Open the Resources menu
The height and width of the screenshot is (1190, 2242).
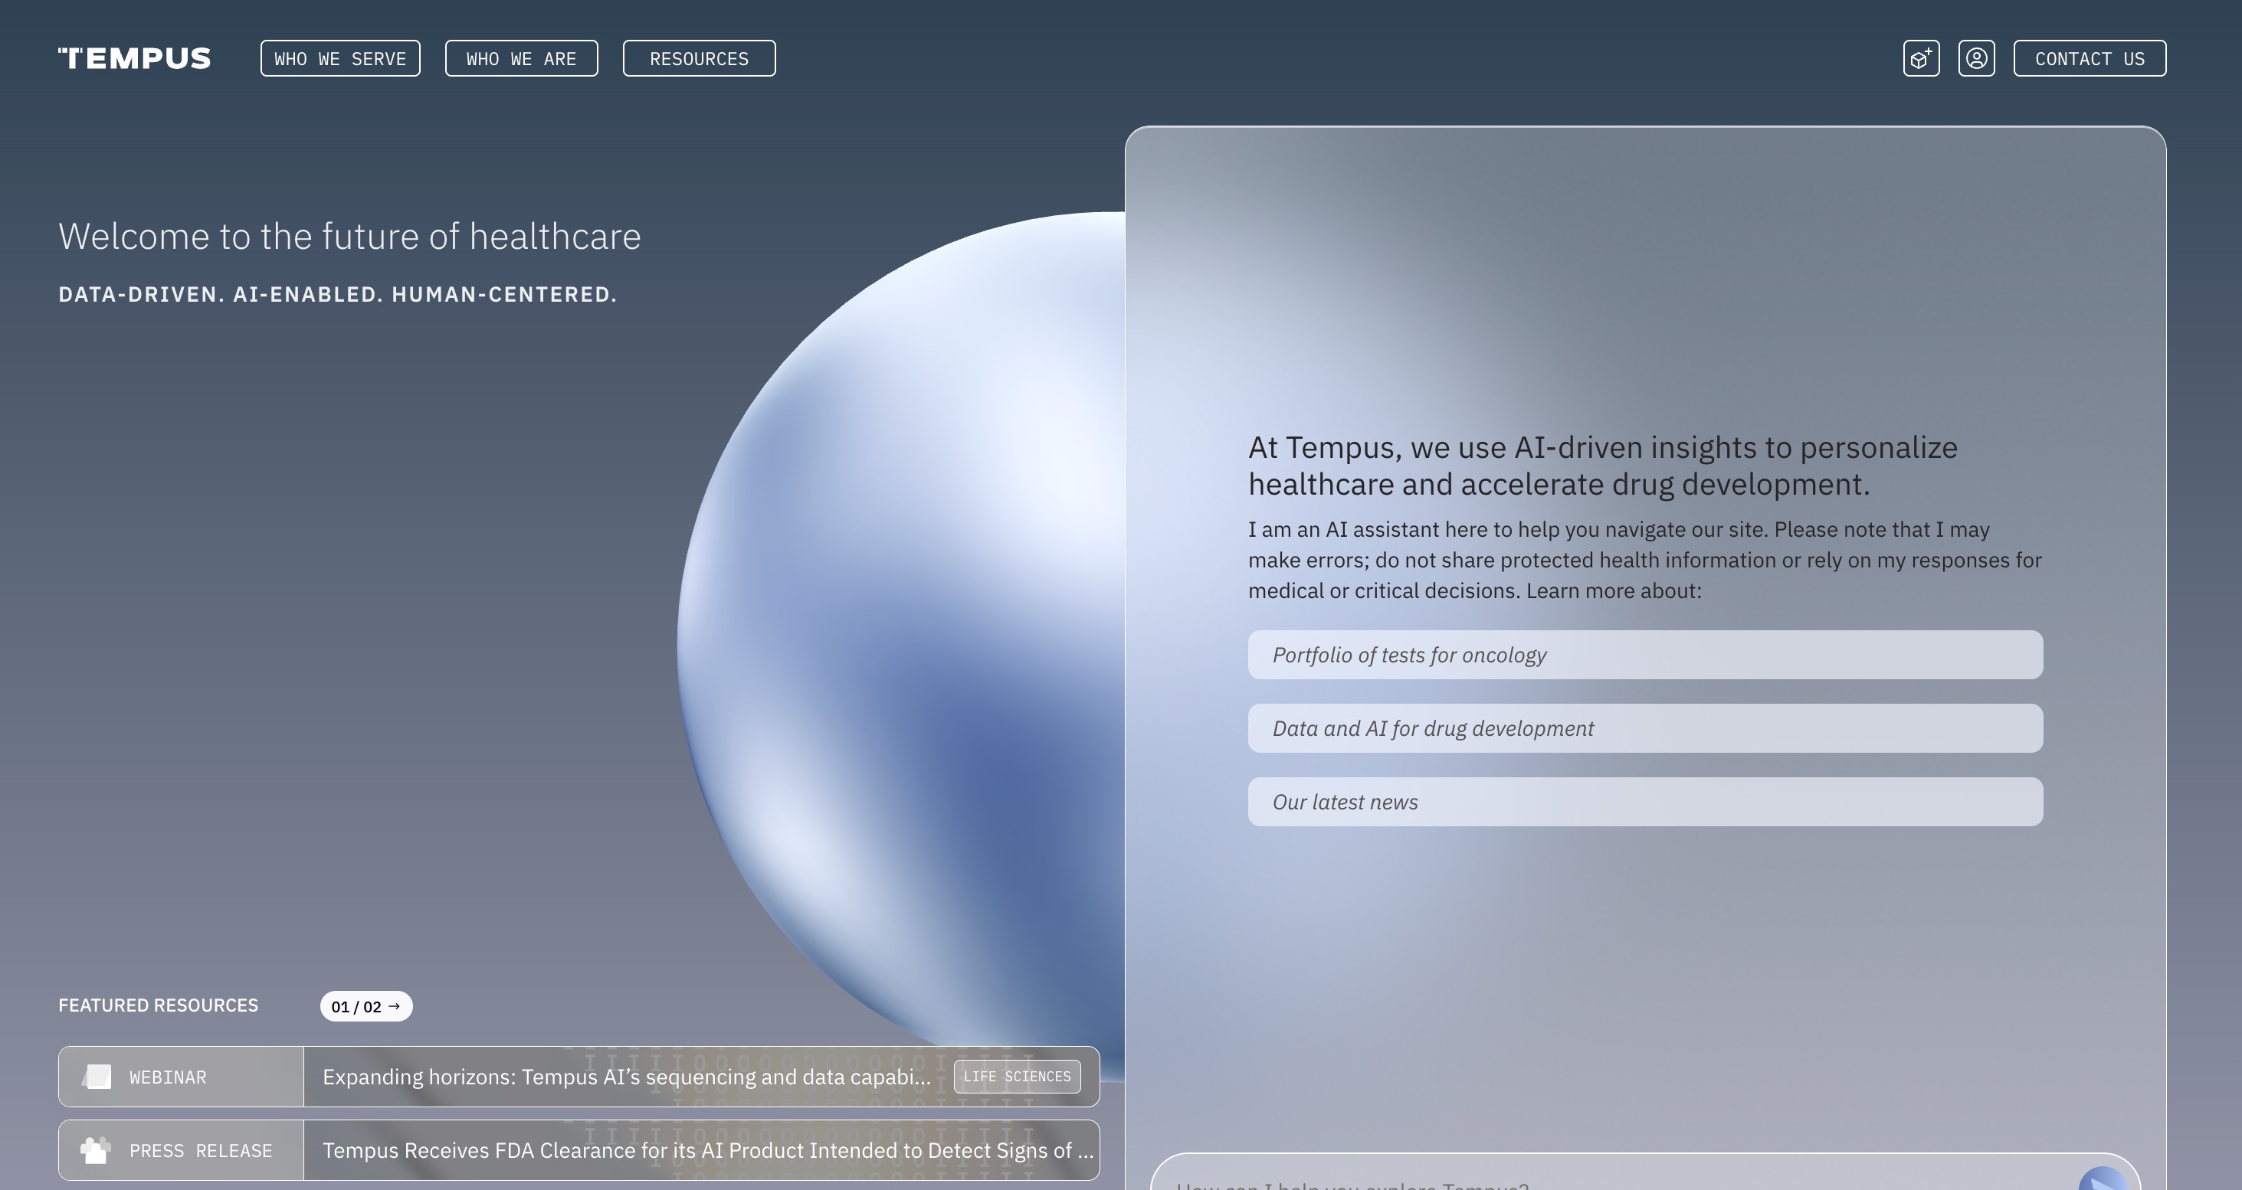click(x=699, y=58)
